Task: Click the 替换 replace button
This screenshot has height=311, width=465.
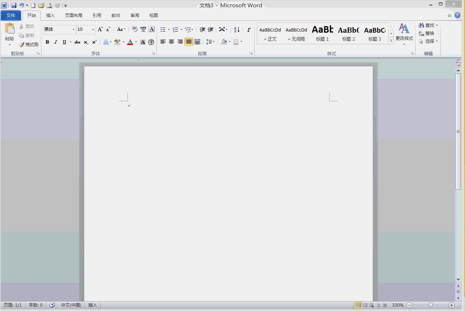Action: pos(427,33)
